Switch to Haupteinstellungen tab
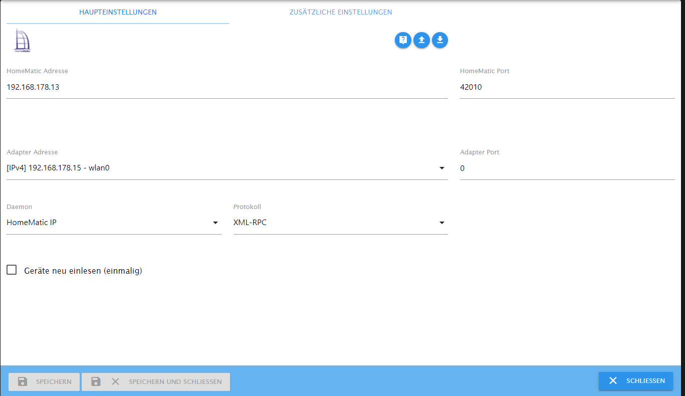 (118, 12)
